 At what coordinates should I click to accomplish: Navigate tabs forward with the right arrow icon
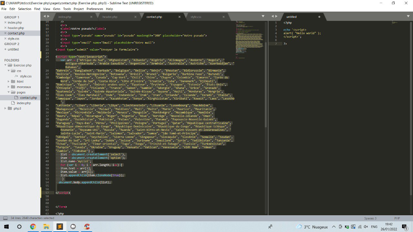(x=49, y=16)
